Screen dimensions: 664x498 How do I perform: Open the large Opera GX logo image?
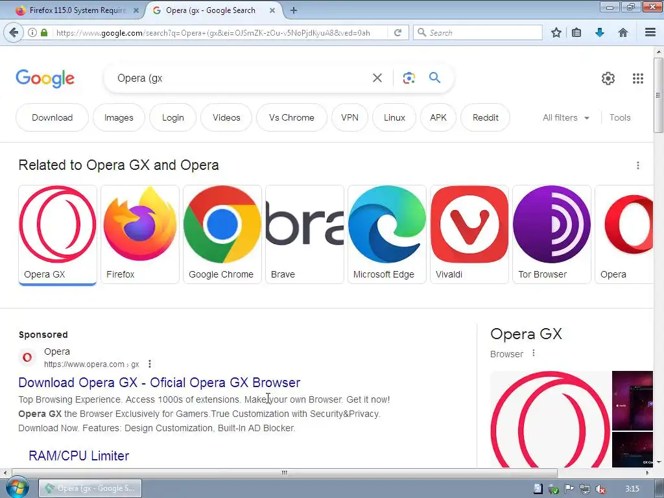pyautogui.click(x=550, y=420)
